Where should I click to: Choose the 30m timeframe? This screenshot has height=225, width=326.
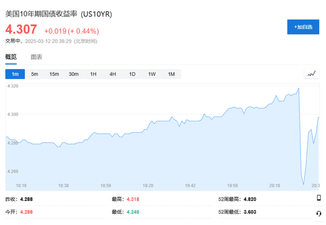[x=73, y=74]
